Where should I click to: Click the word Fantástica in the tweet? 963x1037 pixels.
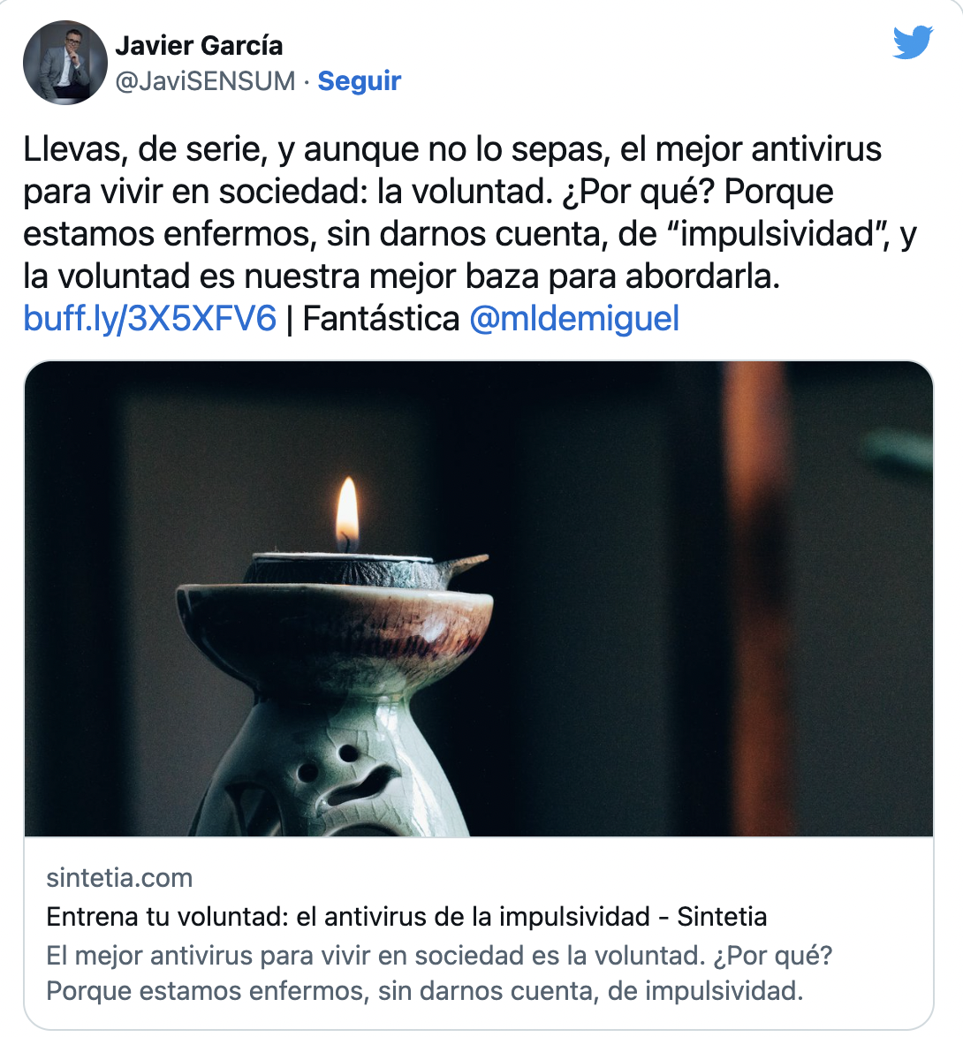click(x=381, y=318)
